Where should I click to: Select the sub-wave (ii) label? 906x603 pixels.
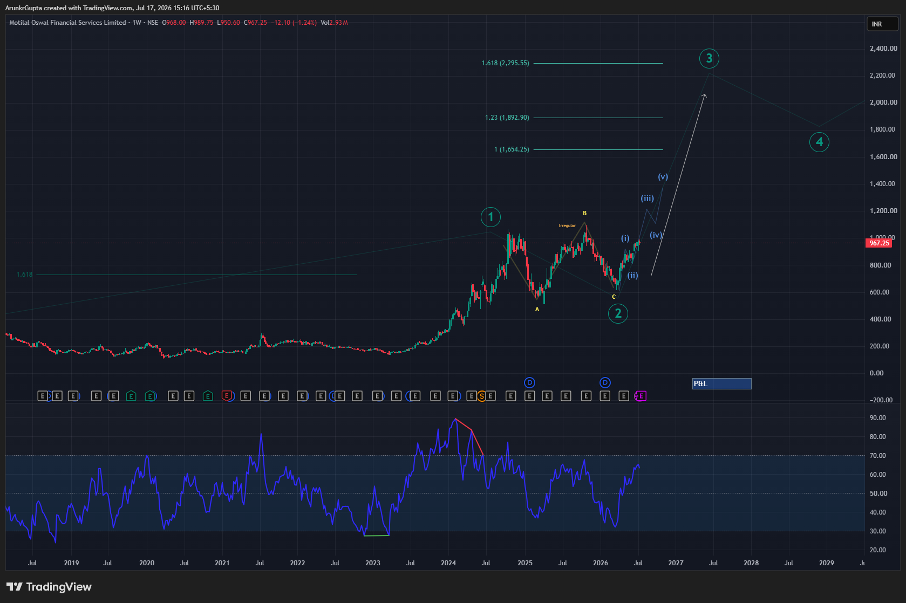632,275
